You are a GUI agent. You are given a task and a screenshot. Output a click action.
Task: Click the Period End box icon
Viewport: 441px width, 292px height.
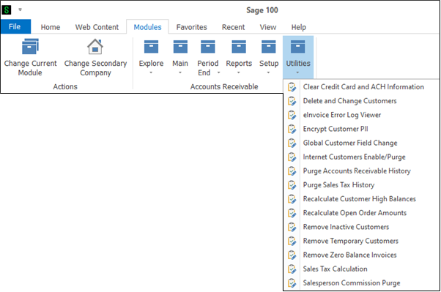(208, 47)
